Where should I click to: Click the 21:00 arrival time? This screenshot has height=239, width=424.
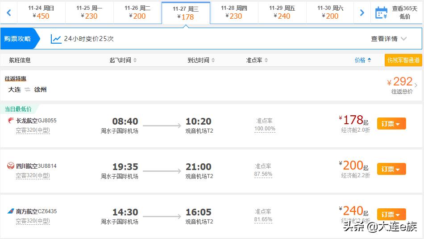tap(199, 167)
